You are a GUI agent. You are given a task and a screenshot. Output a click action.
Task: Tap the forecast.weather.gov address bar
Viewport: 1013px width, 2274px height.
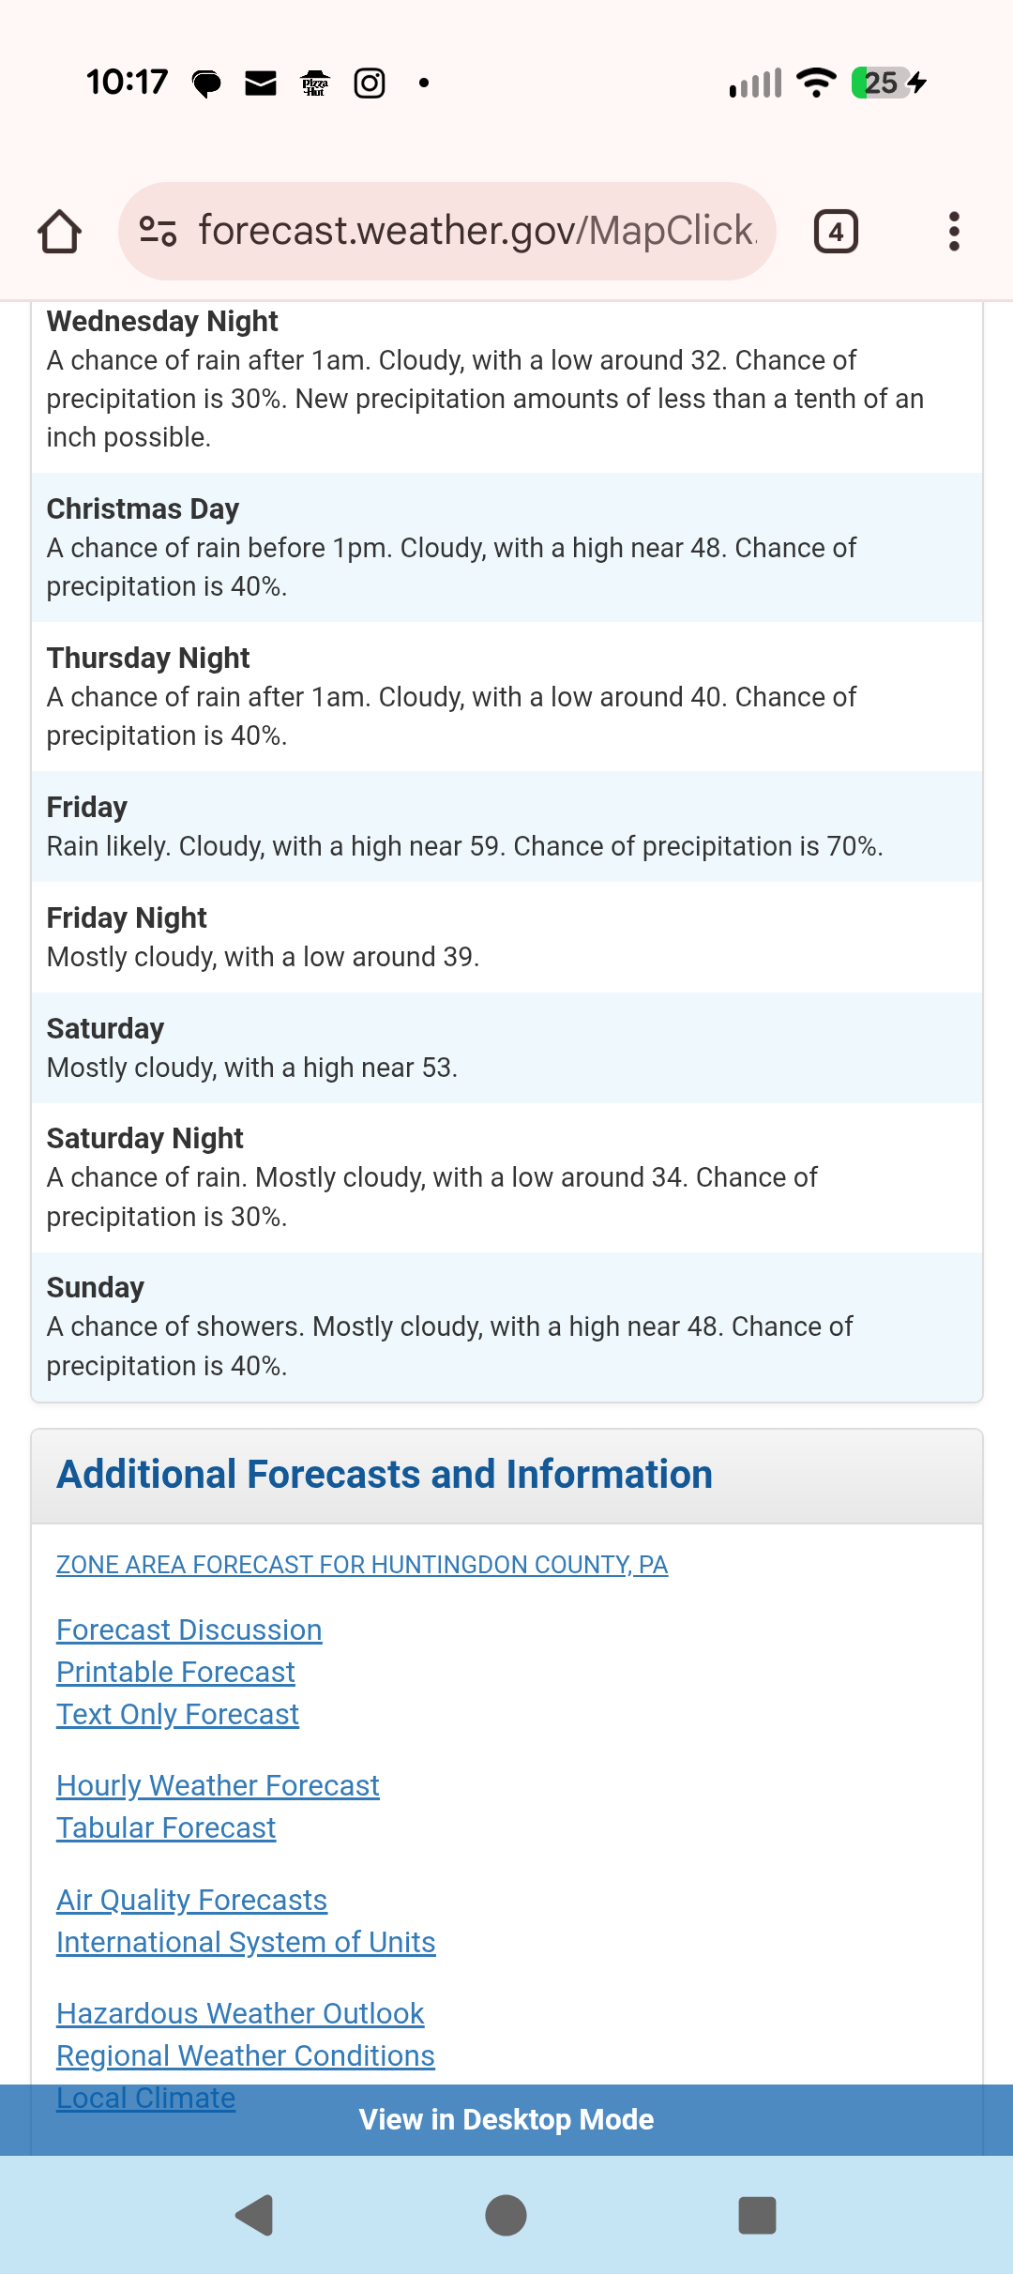[476, 231]
